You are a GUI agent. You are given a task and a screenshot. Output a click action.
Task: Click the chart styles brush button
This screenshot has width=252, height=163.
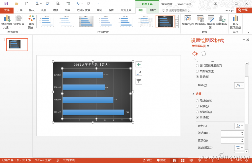tap(139, 73)
